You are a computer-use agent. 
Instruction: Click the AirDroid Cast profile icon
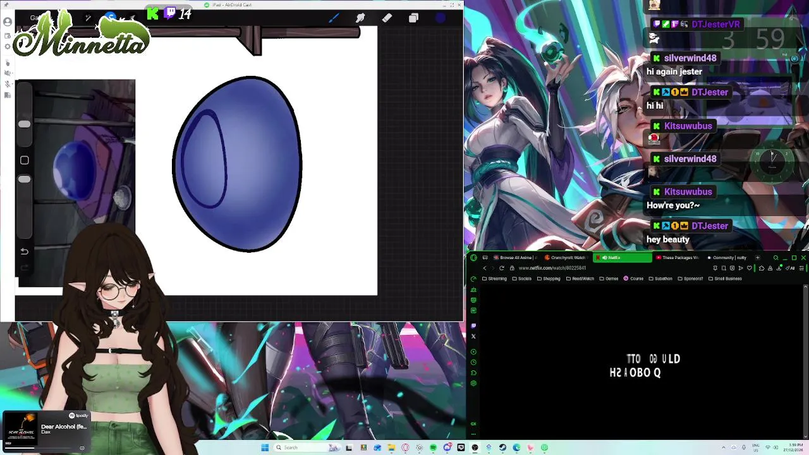(x=8, y=22)
